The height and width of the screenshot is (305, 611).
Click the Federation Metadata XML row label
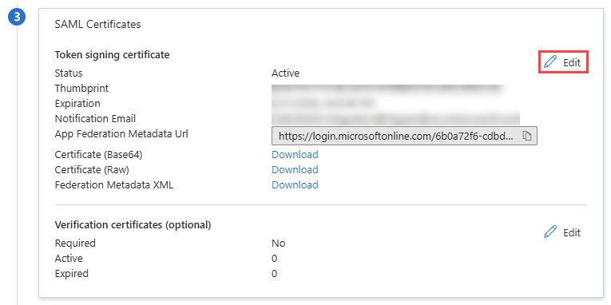114,184
